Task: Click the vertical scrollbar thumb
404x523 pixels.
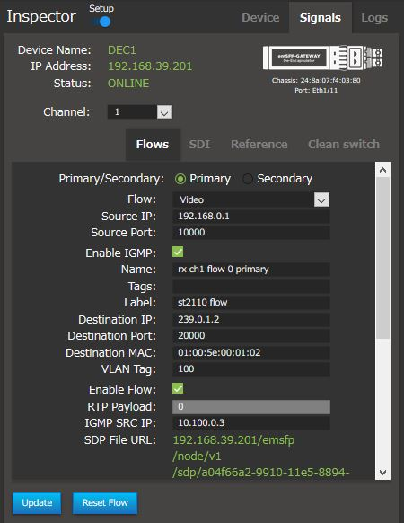Action: [x=382, y=258]
